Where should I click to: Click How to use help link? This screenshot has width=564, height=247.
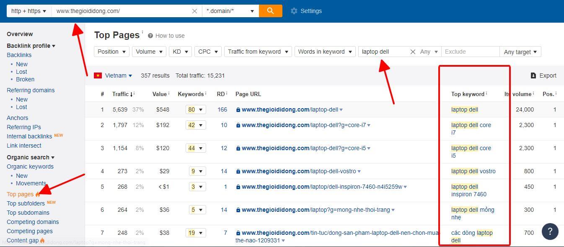tap(166, 36)
